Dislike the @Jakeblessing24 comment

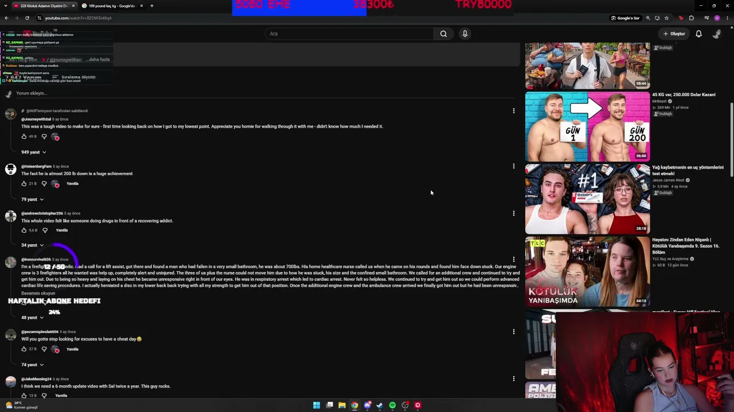click(x=44, y=395)
